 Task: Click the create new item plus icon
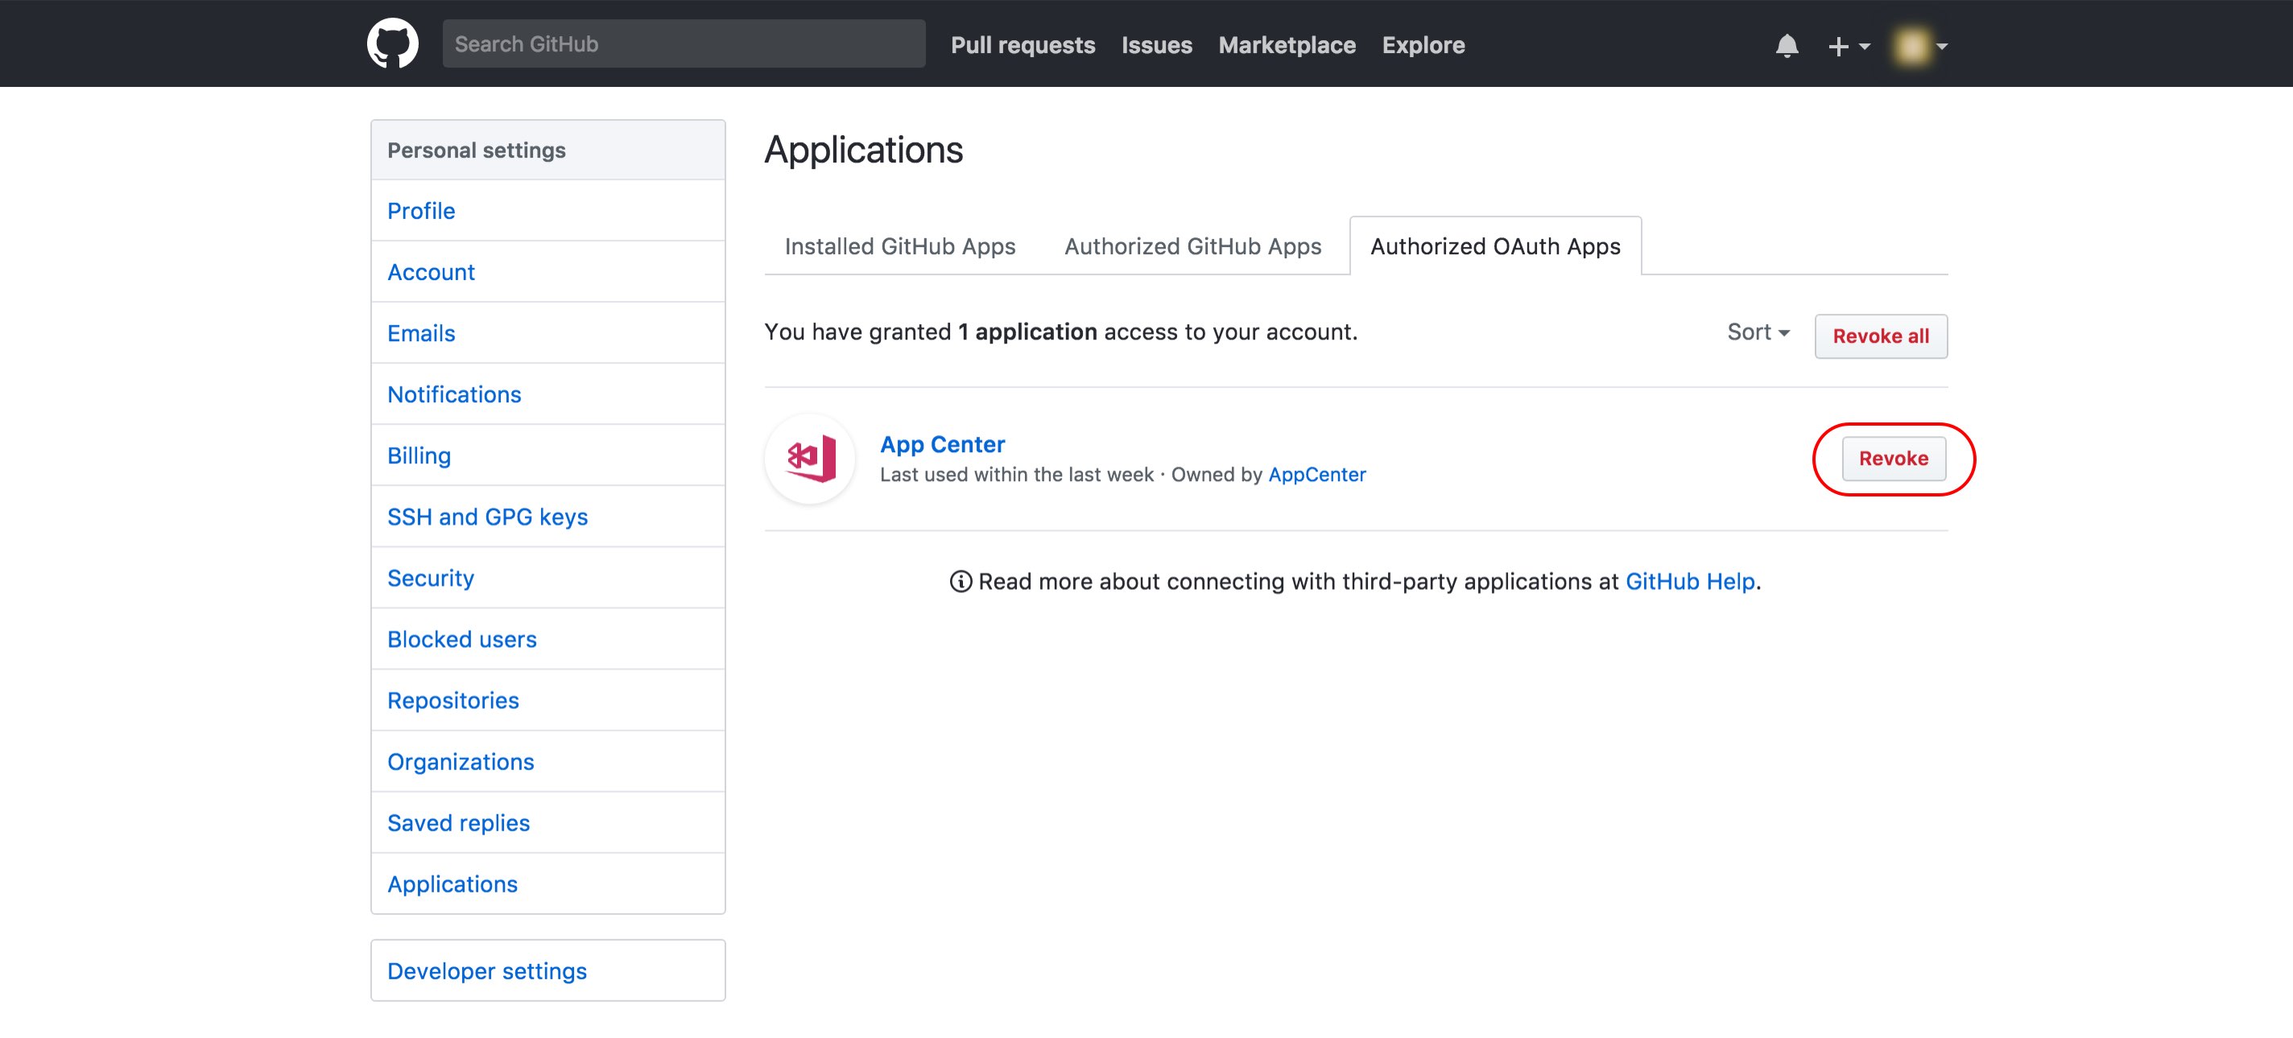[1840, 44]
